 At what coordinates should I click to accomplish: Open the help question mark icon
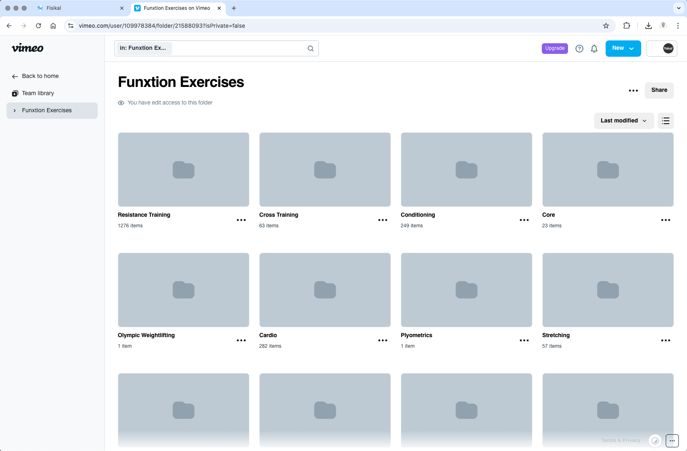pos(579,49)
